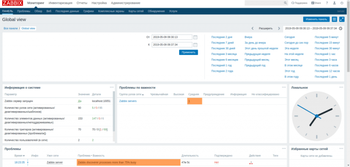Image resolution: width=350 pixels, height=167 pixels.
Task: Click Изменить панель button
Action: tap(316, 19)
